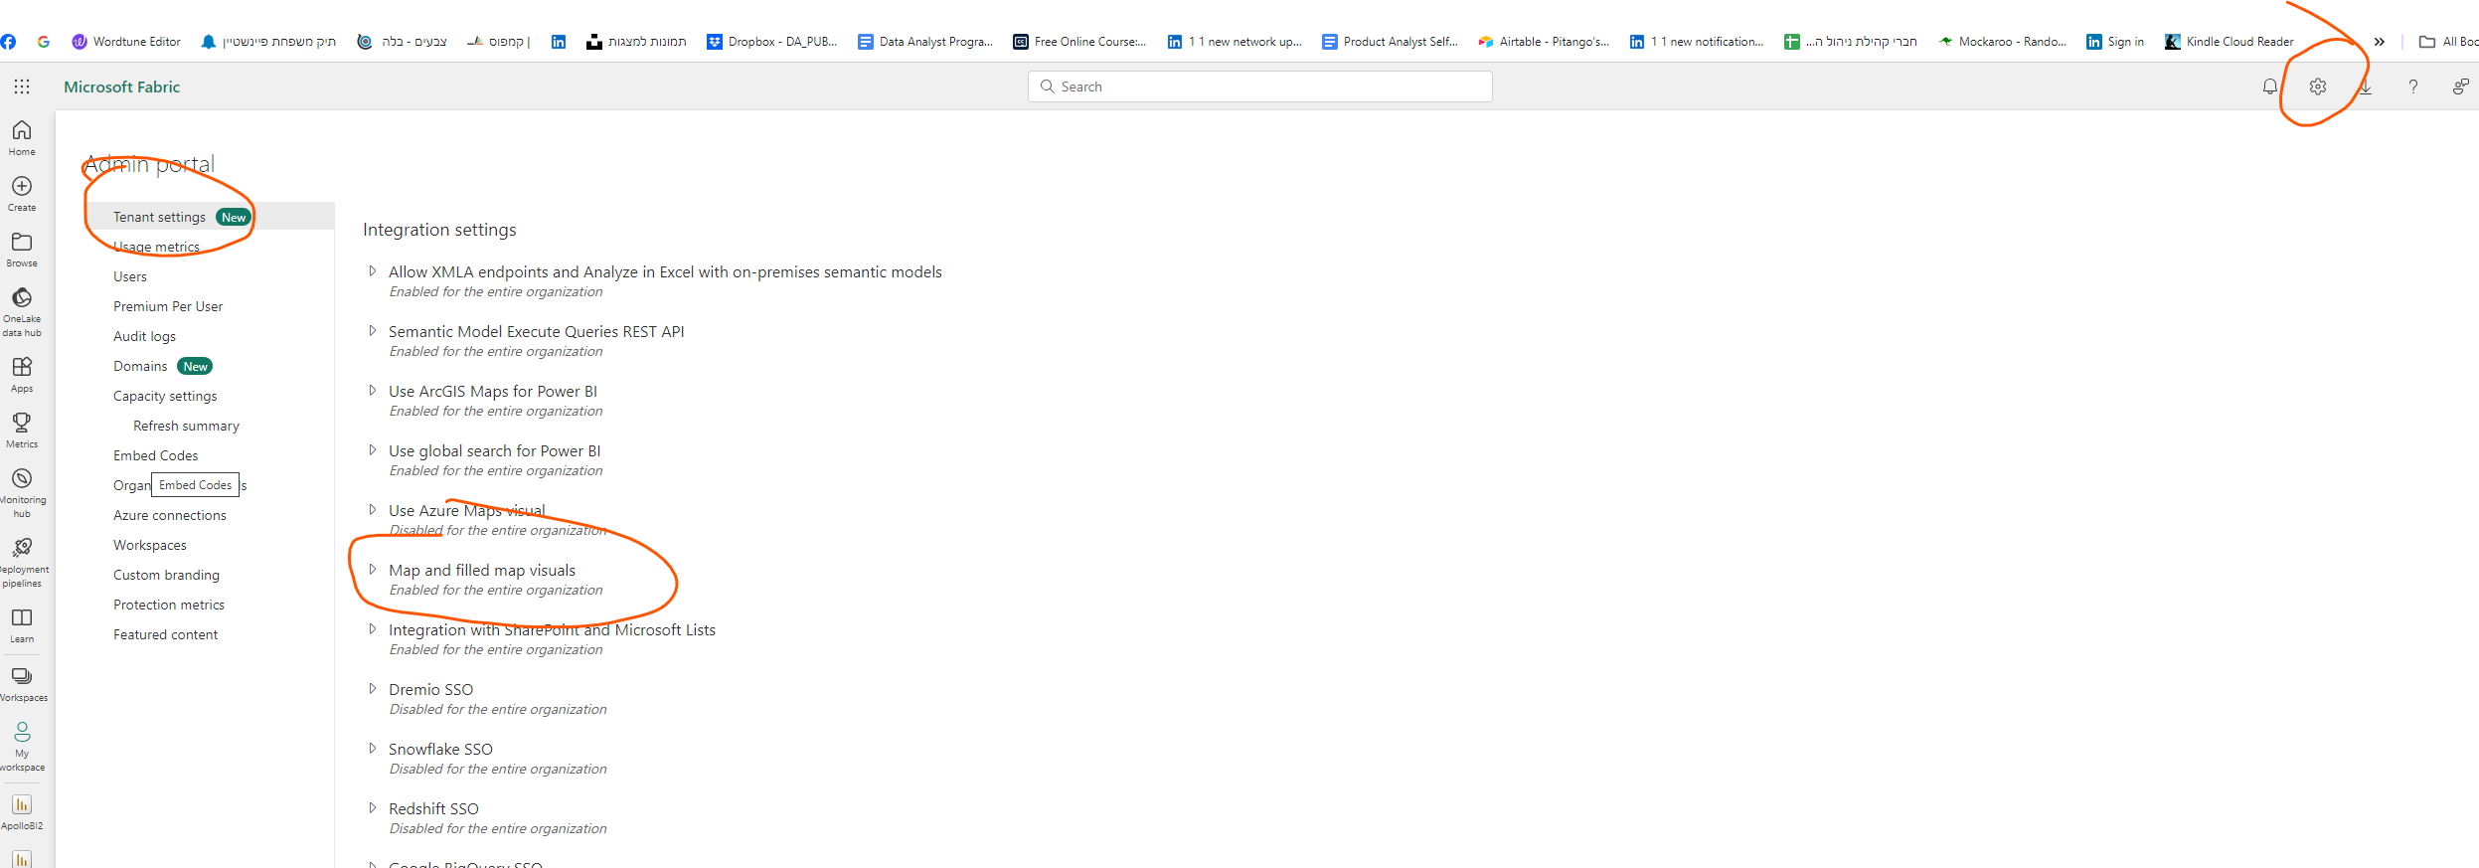
Task: Open OneLake data hub
Action: pyautogui.click(x=22, y=311)
